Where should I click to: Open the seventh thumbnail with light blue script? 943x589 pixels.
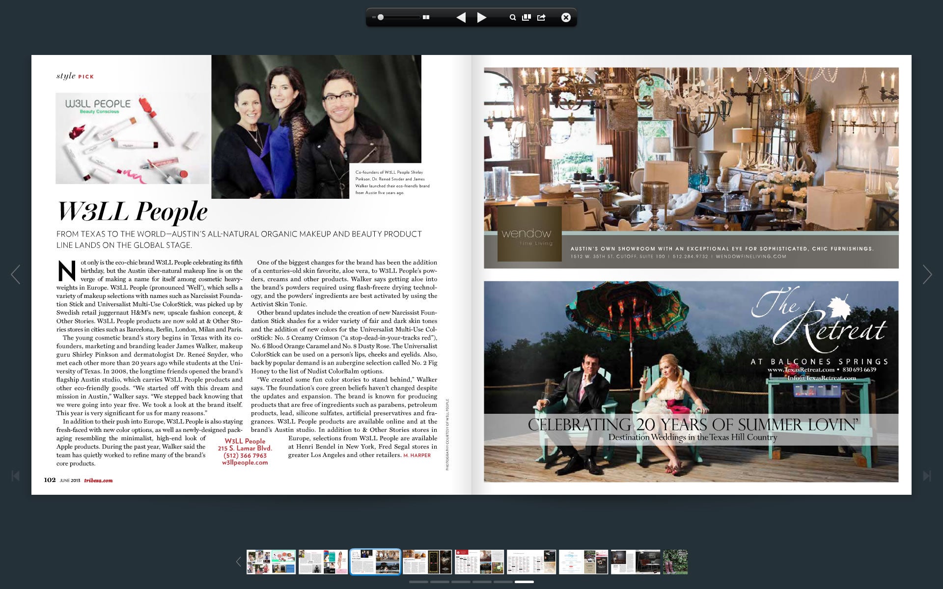(583, 562)
